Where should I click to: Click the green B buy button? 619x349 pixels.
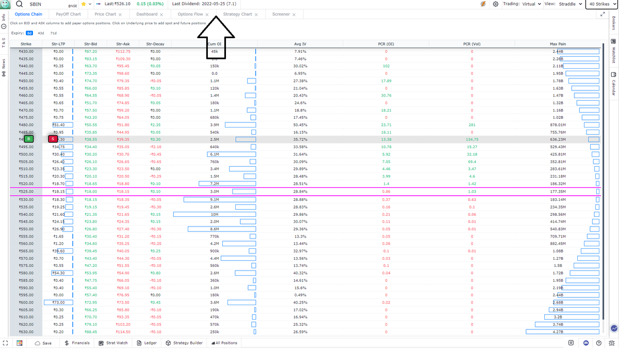29,139
